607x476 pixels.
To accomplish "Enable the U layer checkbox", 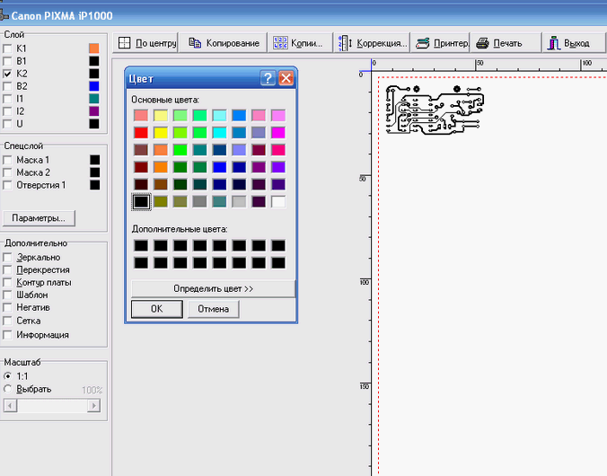I will point(7,124).
